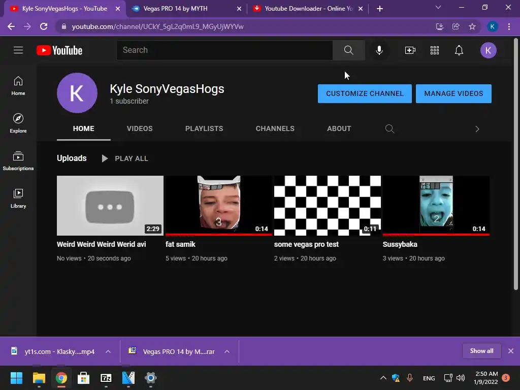
Task: Click Show all downloads
Action: pyautogui.click(x=481, y=351)
